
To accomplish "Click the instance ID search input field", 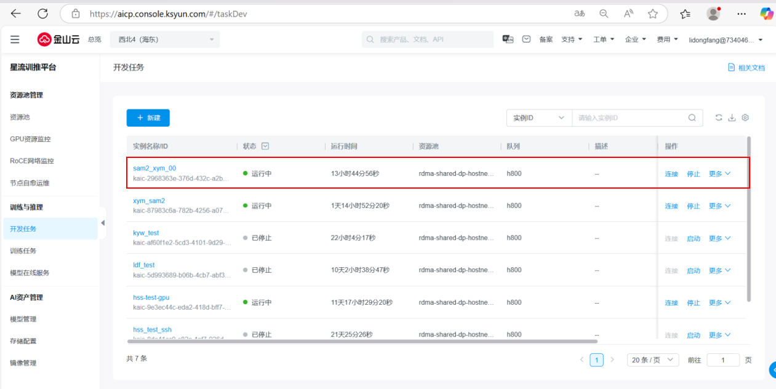I will pos(628,118).
